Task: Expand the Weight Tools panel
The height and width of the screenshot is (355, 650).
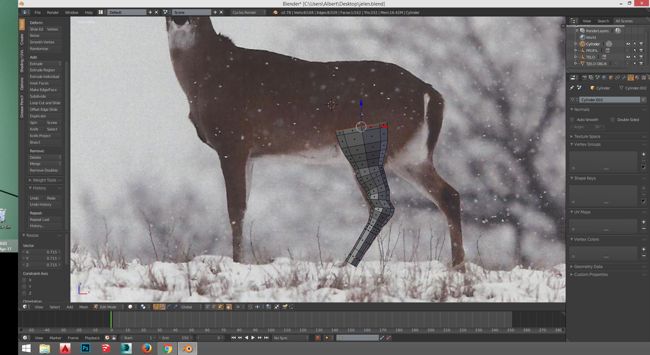Action: tap(44, 180)
